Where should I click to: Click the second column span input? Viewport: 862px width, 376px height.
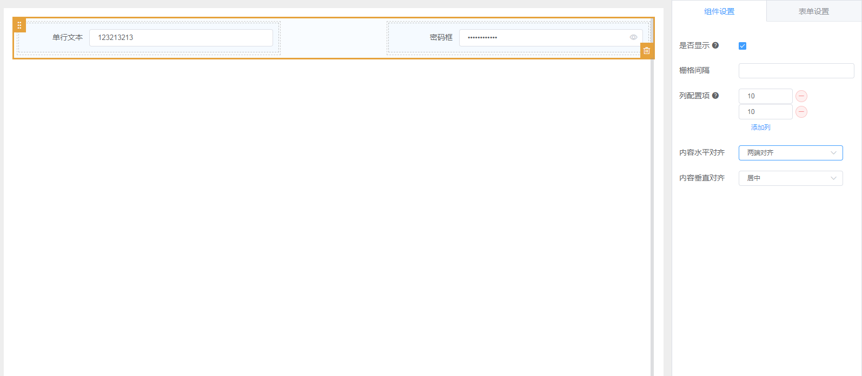pos(765,112)
